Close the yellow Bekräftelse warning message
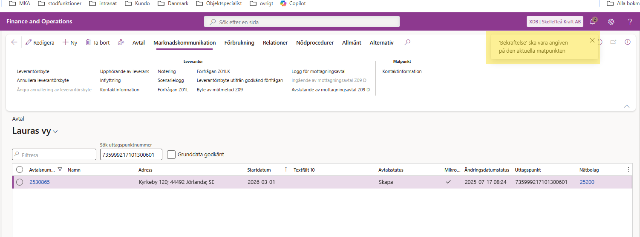Viewport: 640px width, 237px height. pyautogui.click(x=592, y=41)
